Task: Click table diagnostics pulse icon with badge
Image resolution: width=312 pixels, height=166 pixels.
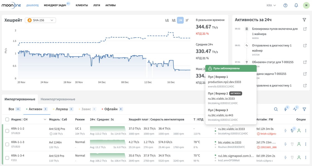Action: 295,109
